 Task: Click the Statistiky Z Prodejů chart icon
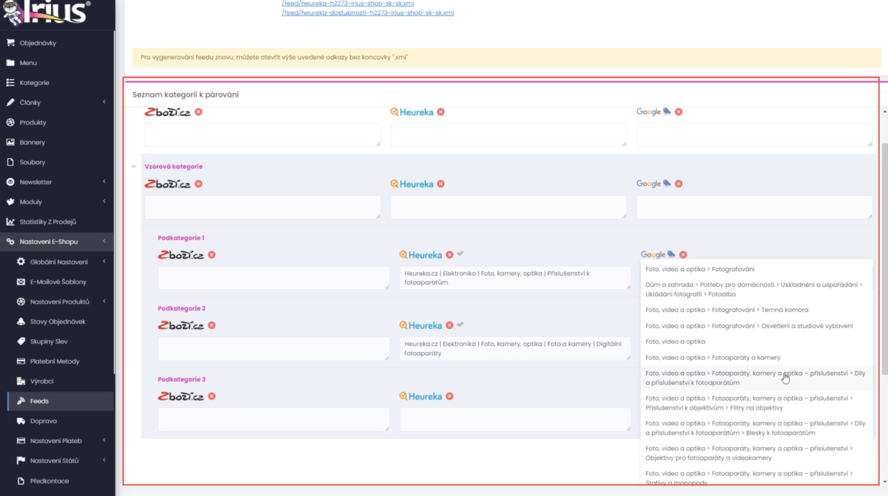pos(10,222)
